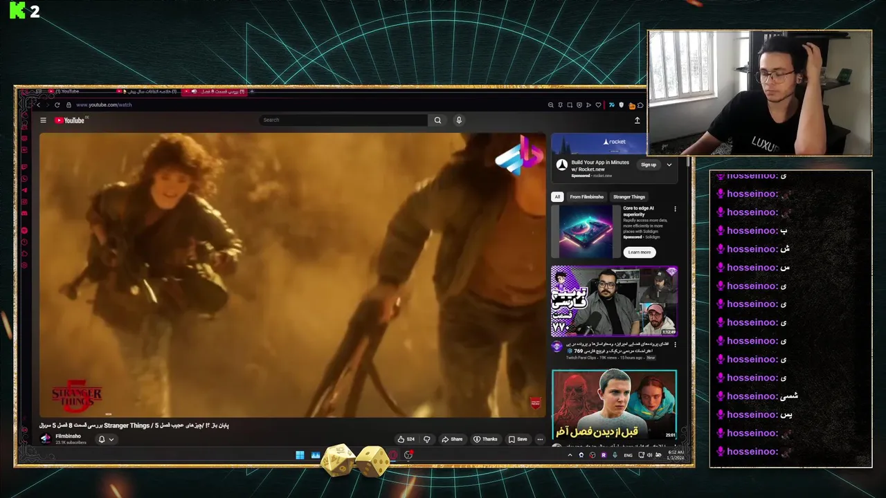This screenshot has height=498, width=886.
Task: Click the zoom-out magnifier icon in address bar
Action: point(550,105)
